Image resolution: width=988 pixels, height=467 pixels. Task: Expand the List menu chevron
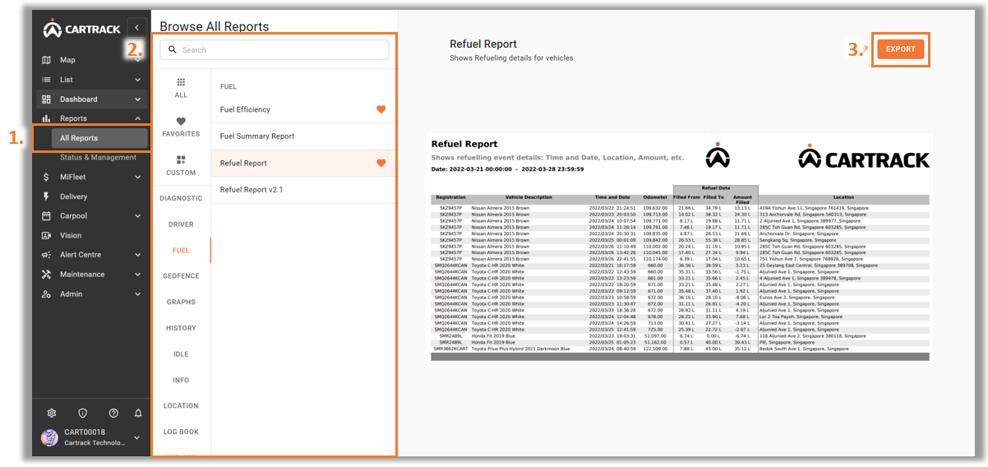click(x=138, y=80)
